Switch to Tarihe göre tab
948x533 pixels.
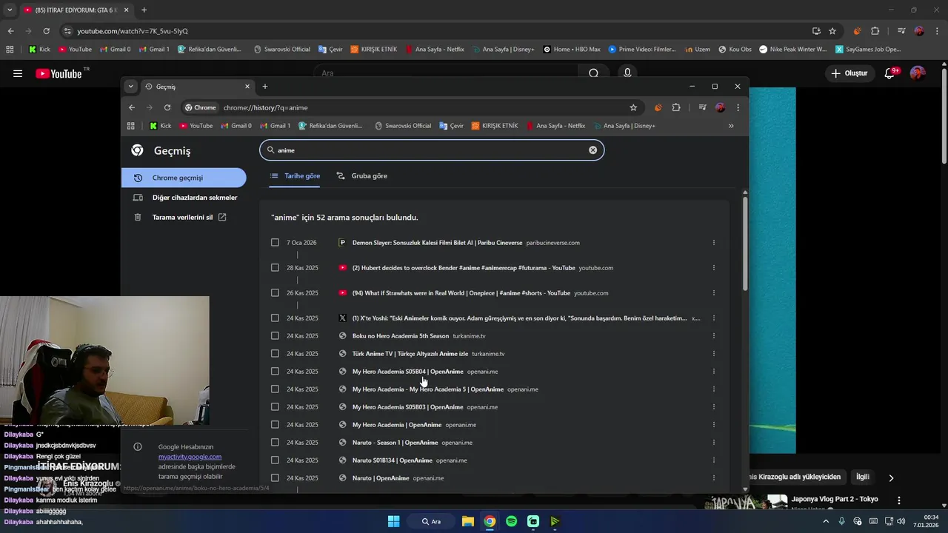tap(295, 176)
